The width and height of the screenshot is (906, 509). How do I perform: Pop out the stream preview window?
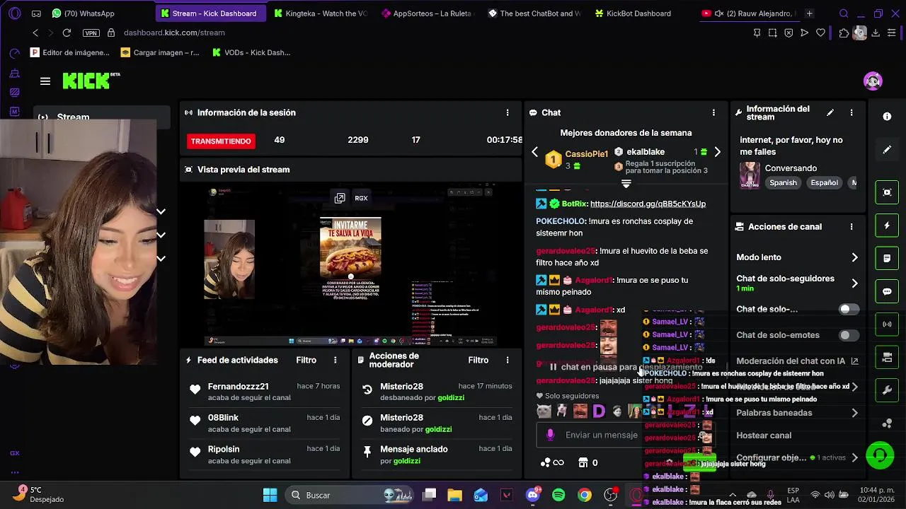[x=340, y=198]
